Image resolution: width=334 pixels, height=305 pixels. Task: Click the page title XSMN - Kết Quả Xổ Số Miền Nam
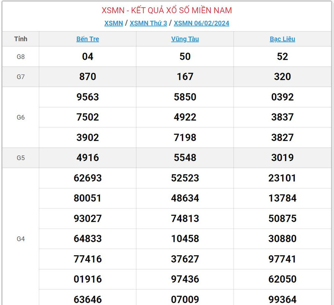[167, 10]
